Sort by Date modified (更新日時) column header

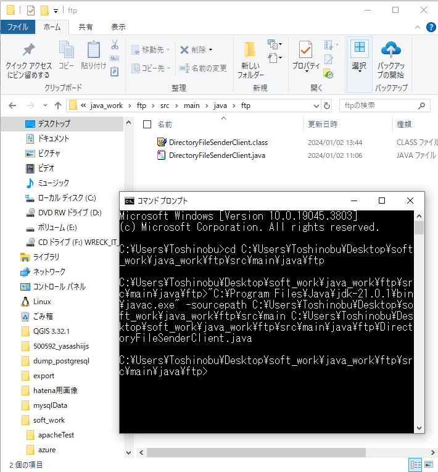click(x=323, y=124)
